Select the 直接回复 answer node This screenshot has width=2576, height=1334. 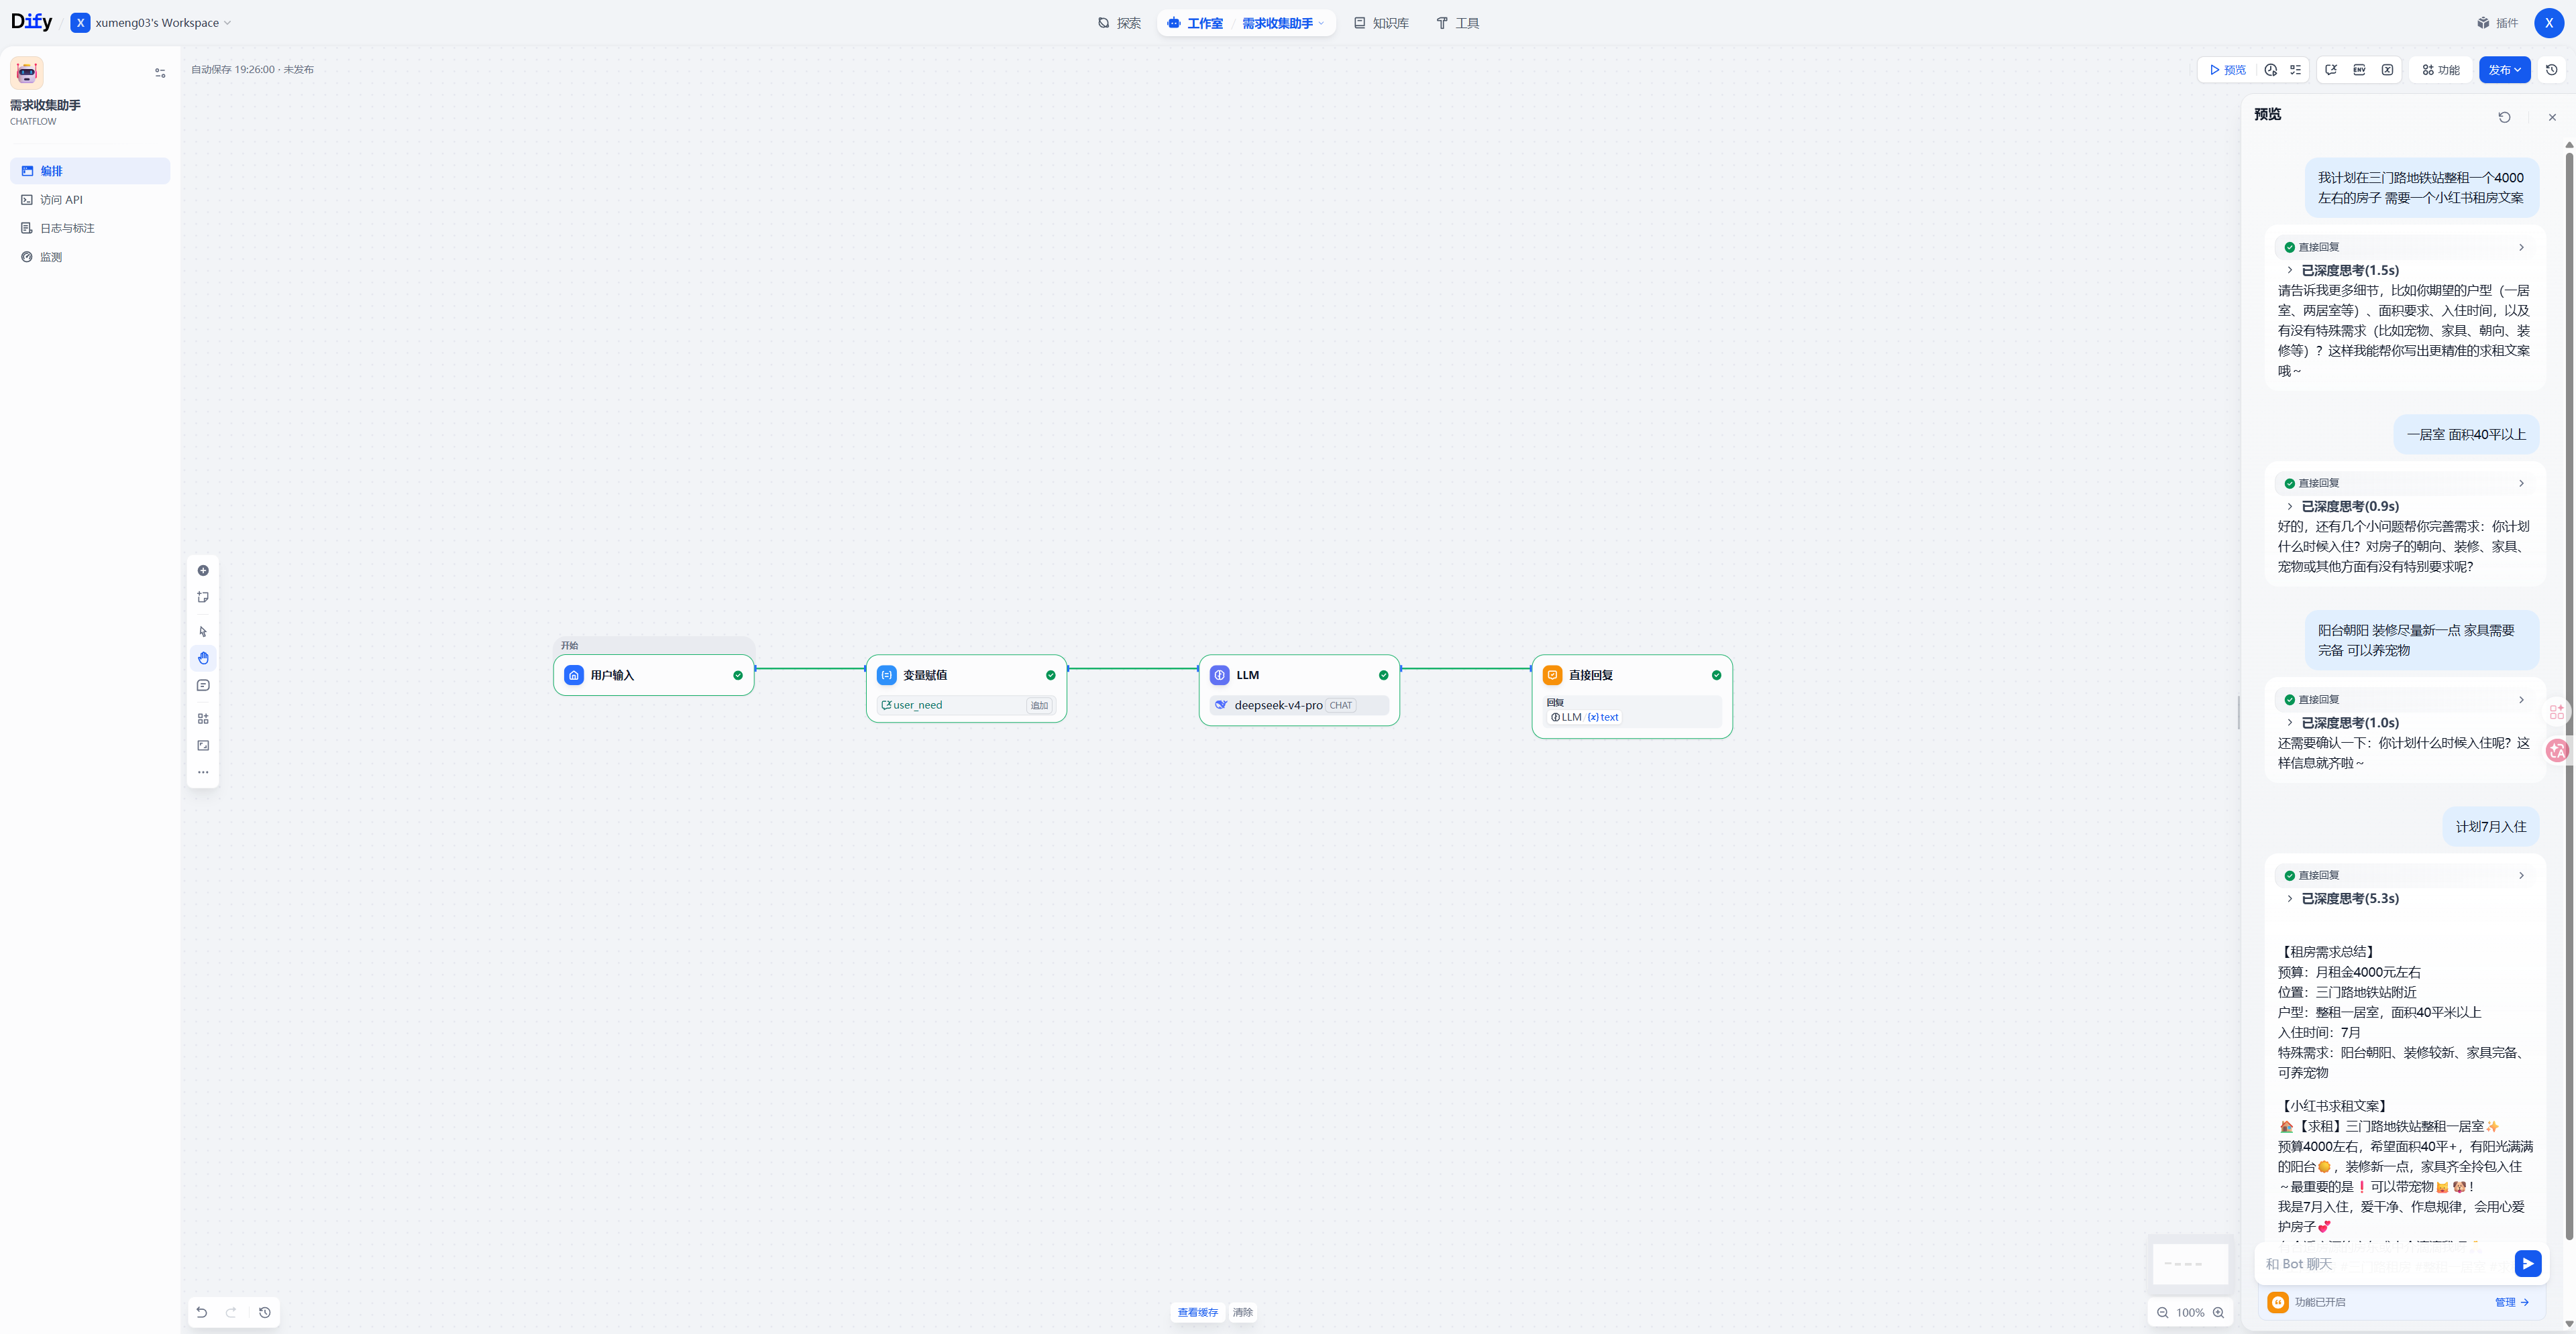click(x=1632, y=696)
